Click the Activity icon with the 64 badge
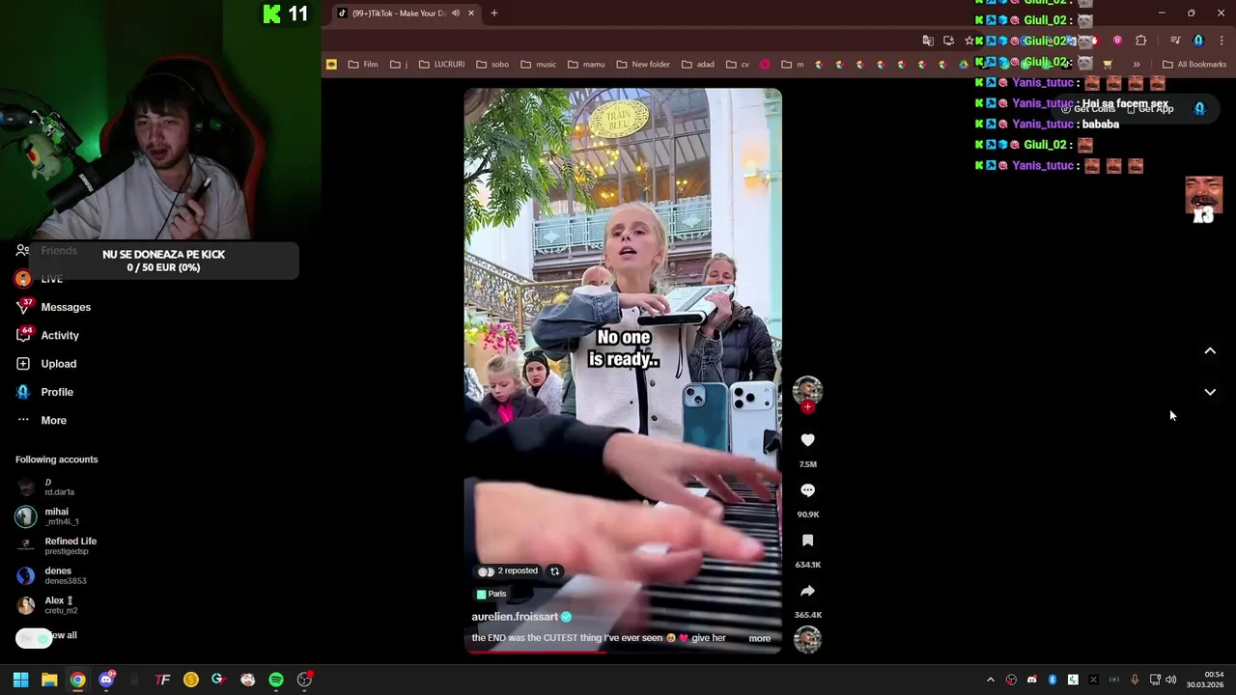Viewport: 1236px width, 695px height. click(x=23, y=335)
